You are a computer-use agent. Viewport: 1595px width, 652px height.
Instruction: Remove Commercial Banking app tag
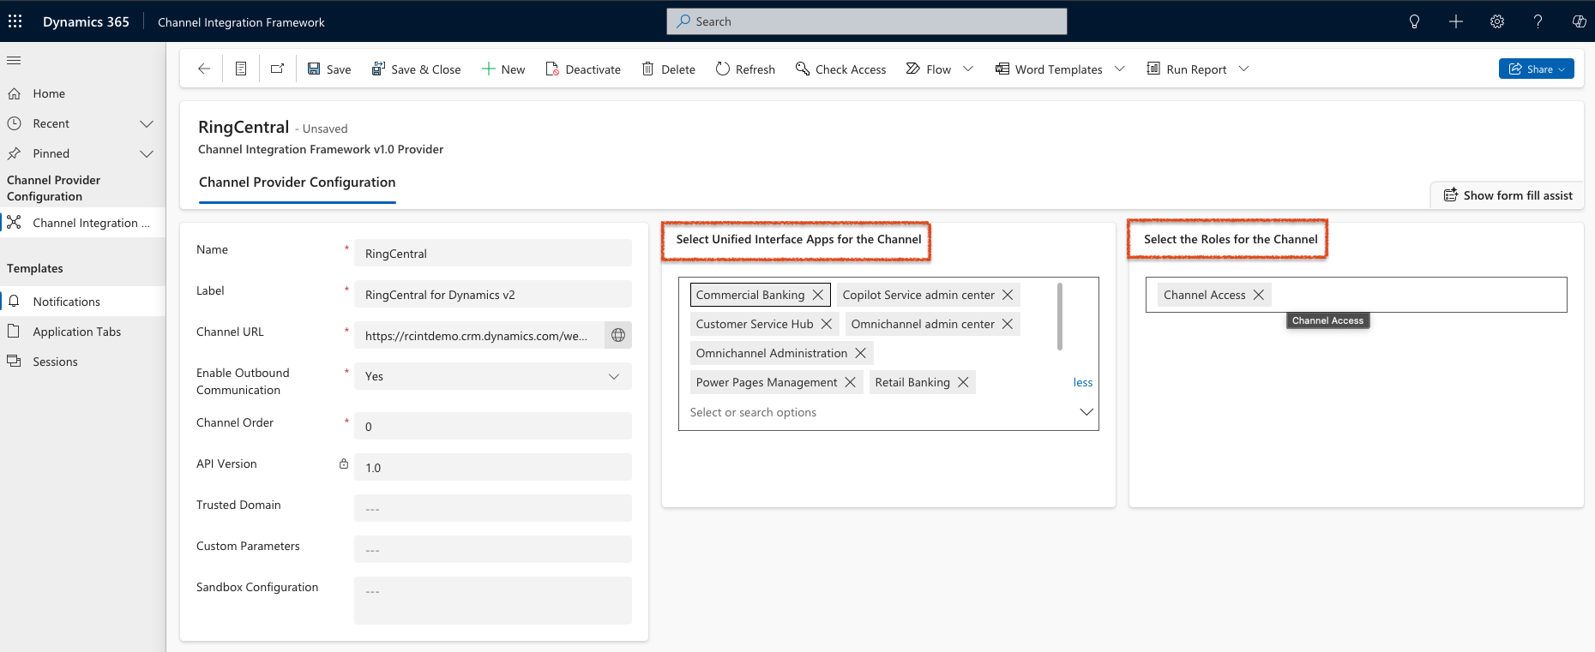tap(818, 295)
